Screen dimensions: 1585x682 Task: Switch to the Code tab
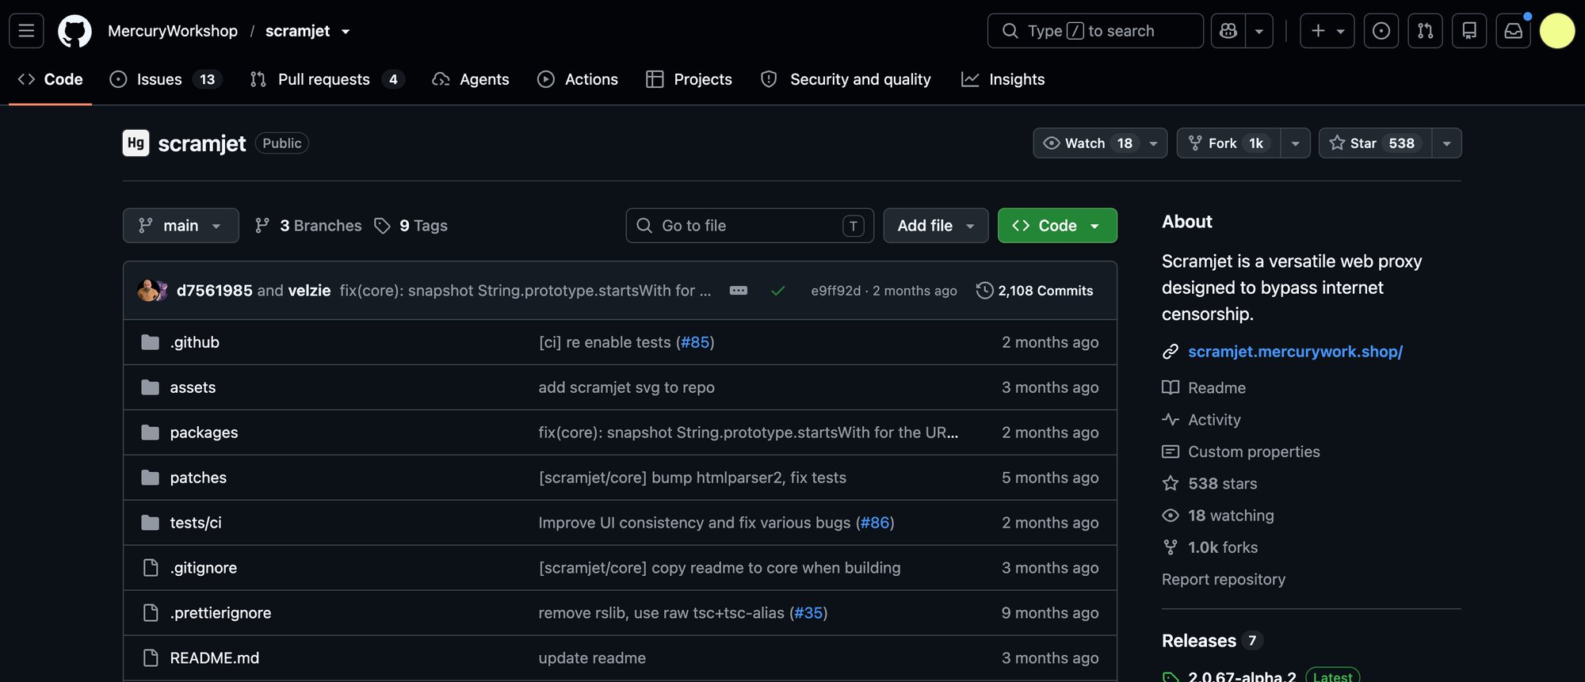pyautogui.click(x=51, y=79)
